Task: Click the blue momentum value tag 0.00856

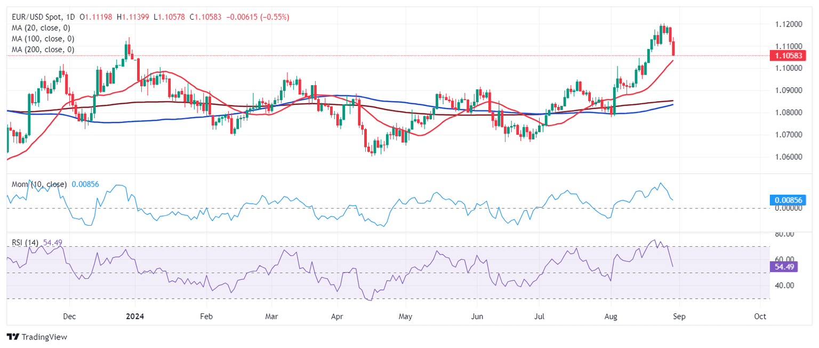Action: tap(788, 200)
